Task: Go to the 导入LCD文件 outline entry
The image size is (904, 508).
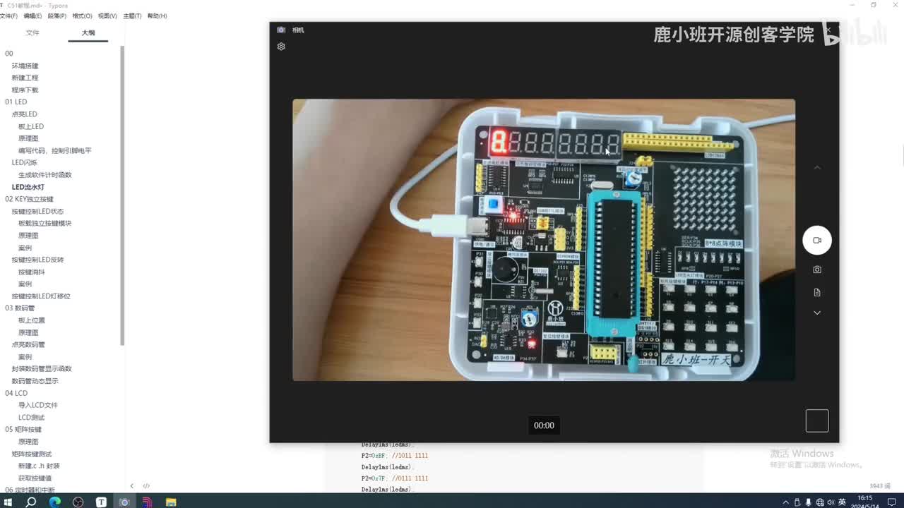Action: (38, 405)
